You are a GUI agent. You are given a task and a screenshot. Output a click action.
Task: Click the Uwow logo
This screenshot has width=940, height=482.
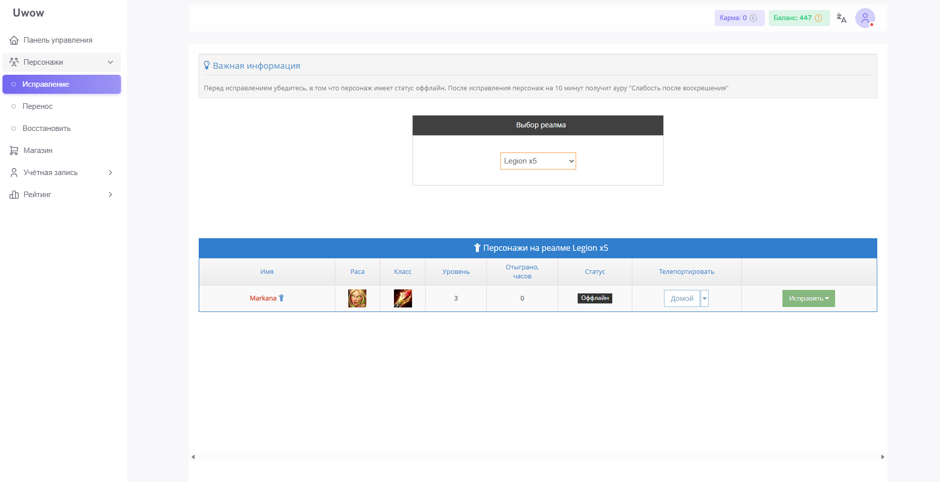[29, 13]
